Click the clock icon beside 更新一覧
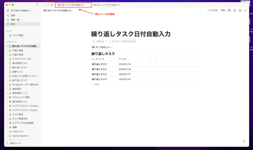Screen dimensions: 253x150 (8, 20)
